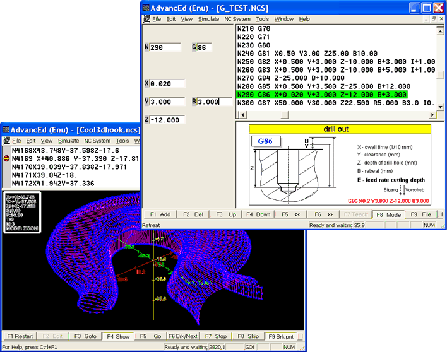This screenshot has height=352, width=447.
Task: Click the F5 << button
Action: click(x=291, y=214)
